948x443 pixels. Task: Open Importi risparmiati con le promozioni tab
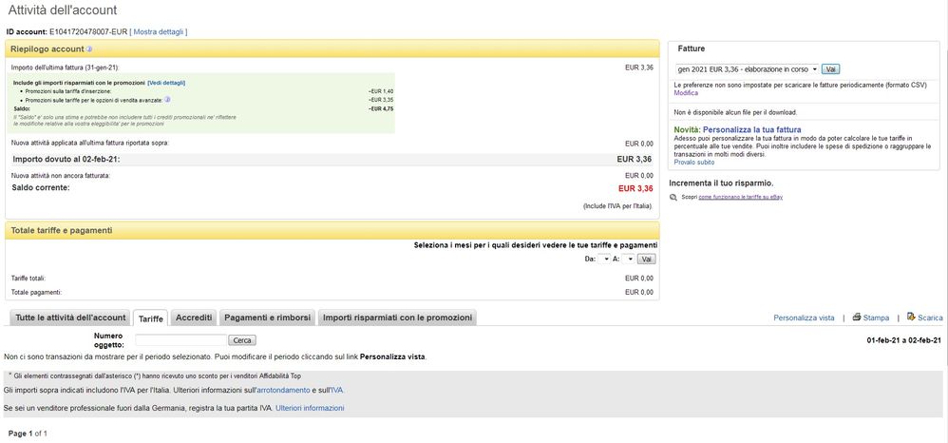[x=397, y=318]
